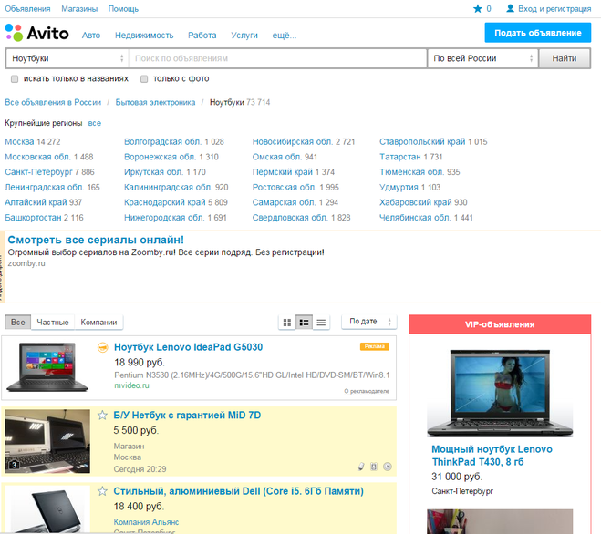Open the 'Санкт-Петербург' region link
This screenshot has height=534, width=601.
(x=36, y=172)
